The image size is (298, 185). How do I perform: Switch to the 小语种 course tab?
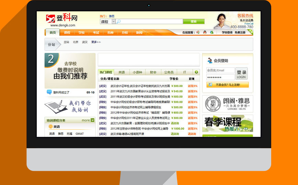137,72
